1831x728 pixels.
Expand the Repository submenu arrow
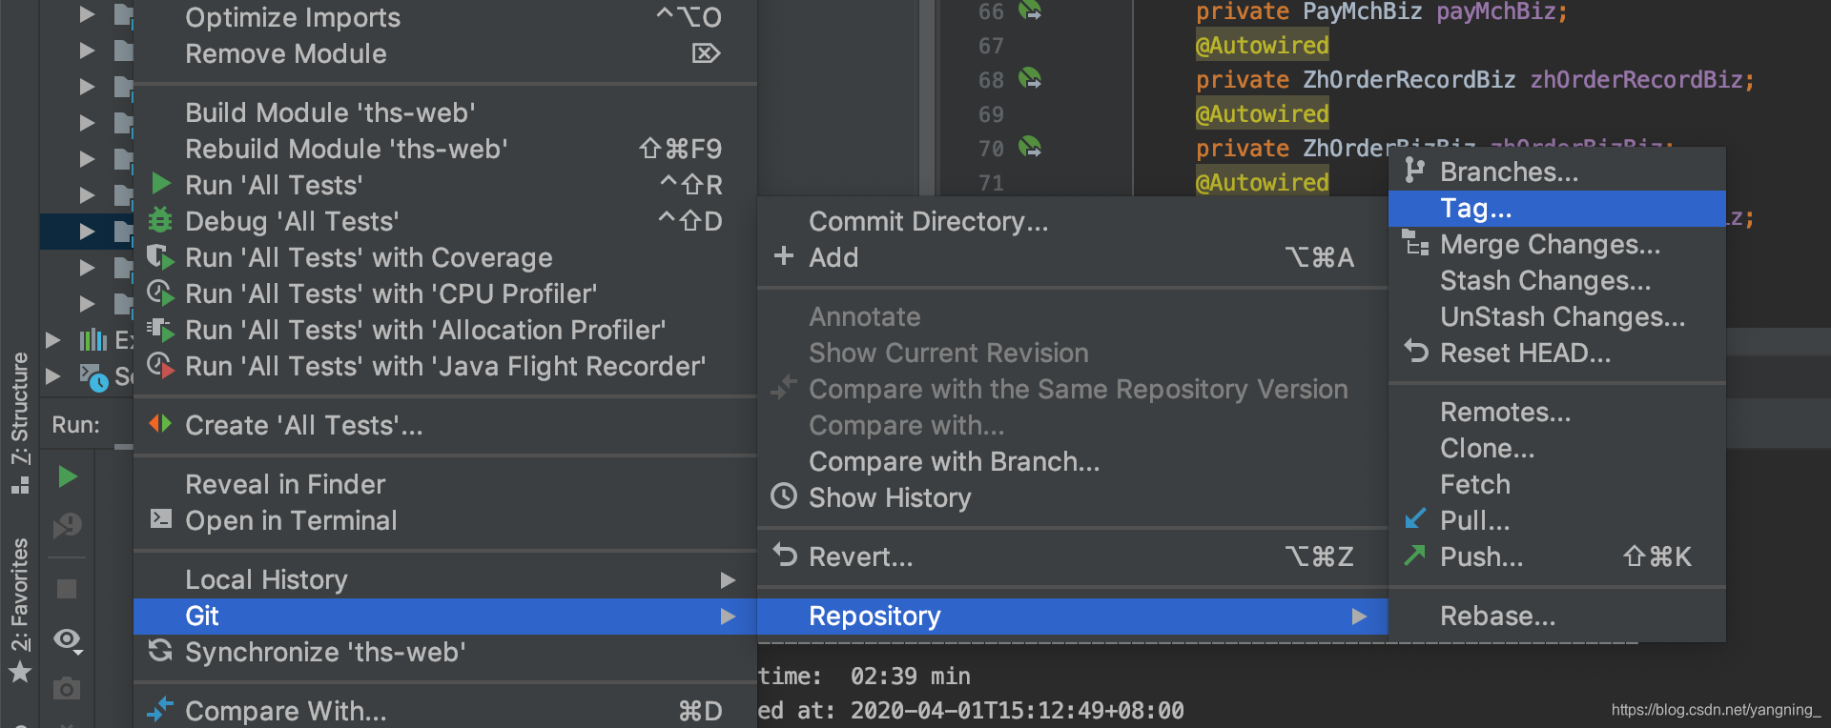pyautogui.click(x=1360, y=617)
